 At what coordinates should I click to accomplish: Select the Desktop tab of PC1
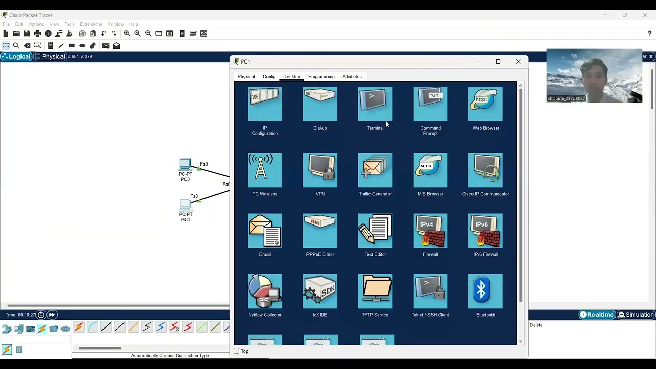click(x=292, y=77)
